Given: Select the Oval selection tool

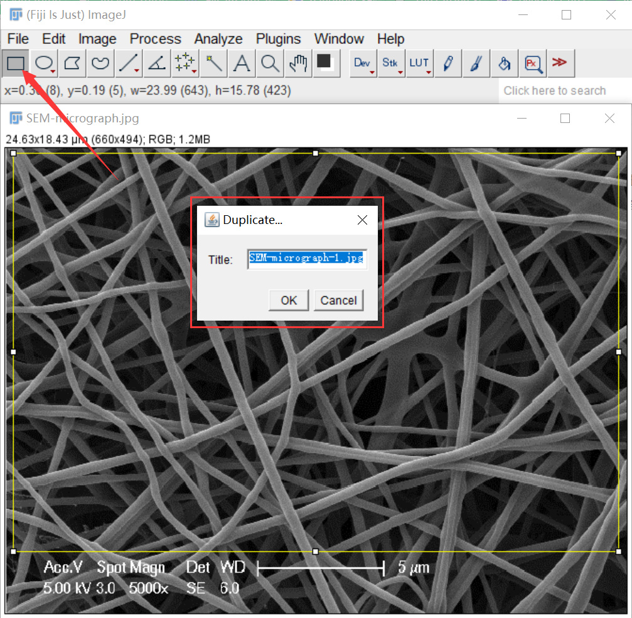Looking at the screenshot, I should (x=45, y=63).
